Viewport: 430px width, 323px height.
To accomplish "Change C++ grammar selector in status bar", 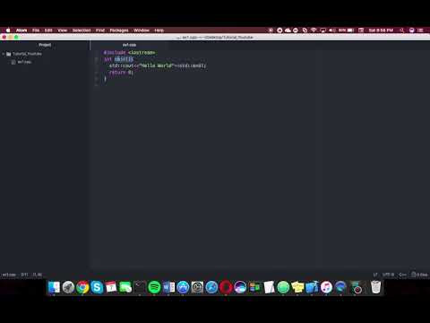I will (x=402, y=275).
